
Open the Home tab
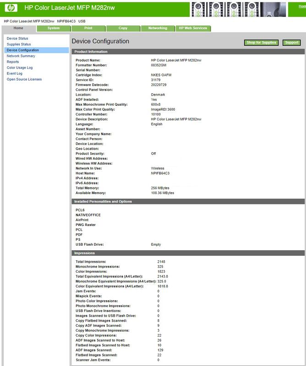coord(18,28)
